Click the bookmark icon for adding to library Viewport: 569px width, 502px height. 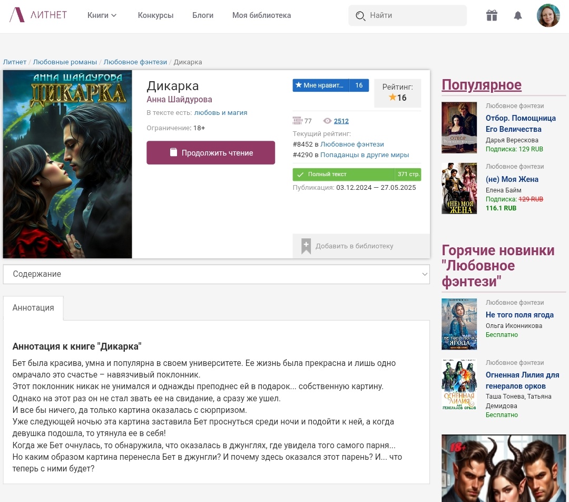click(306, 246)
